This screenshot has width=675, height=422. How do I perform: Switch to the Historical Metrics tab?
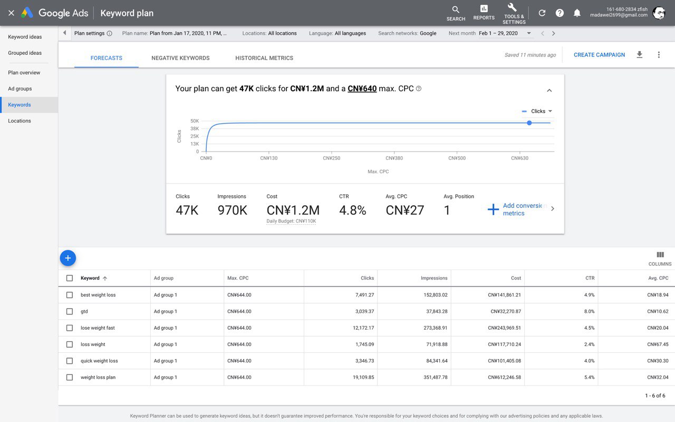(264, 58)
